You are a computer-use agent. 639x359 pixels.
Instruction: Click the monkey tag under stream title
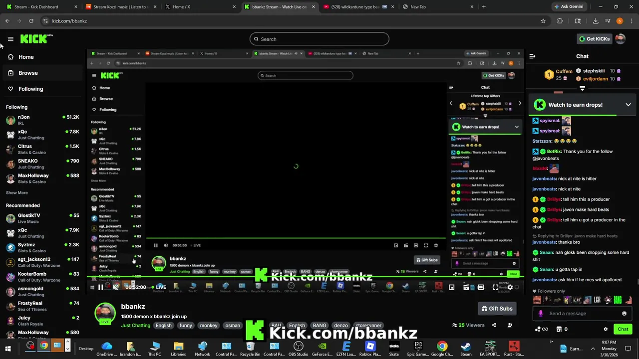point(209,326)
